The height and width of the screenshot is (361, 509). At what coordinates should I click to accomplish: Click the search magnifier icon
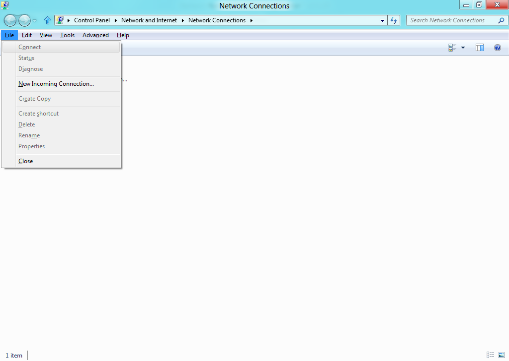(x=501, y=20)
